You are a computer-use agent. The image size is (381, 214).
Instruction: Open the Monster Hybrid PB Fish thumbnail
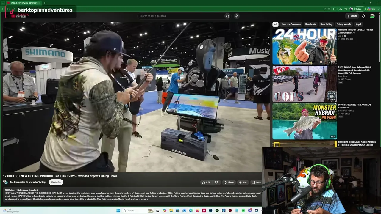[305, 121]
